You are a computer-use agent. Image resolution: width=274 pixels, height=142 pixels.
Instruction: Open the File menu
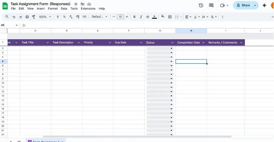13,8
